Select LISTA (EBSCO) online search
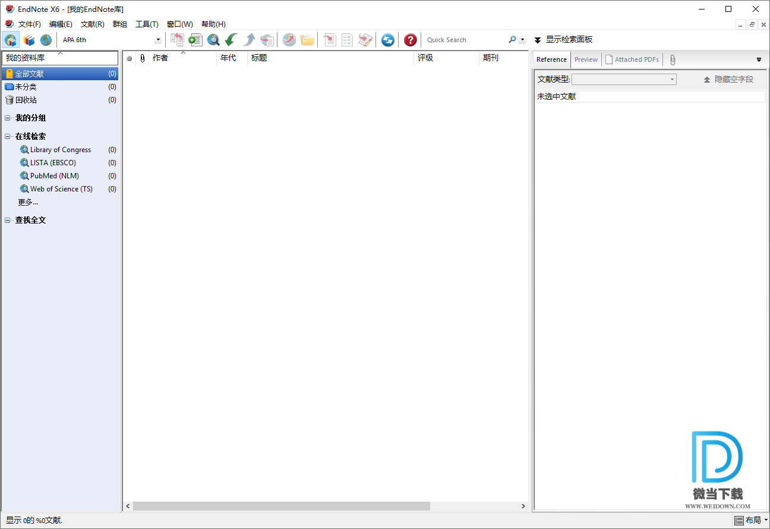Screen dimensions: 770x529 (53, 163)
